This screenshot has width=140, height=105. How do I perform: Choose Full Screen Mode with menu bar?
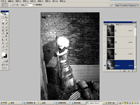pyautogui.click(x=4, y=64)
